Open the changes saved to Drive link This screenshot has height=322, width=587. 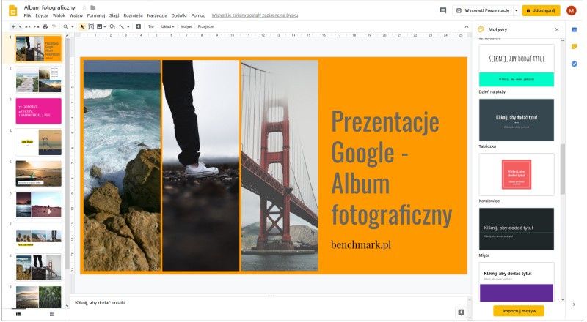[x=255, y=15]
